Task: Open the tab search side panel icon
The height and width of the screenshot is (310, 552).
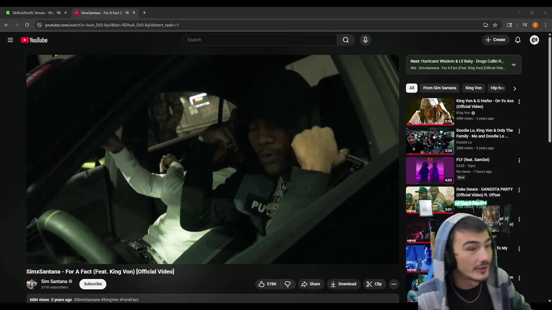Action: point(509,25)
